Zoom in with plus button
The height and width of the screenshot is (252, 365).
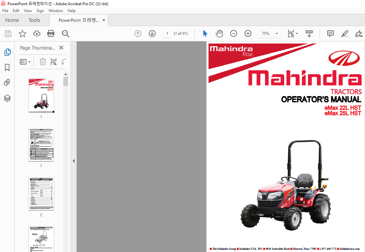tap(248, 34)
